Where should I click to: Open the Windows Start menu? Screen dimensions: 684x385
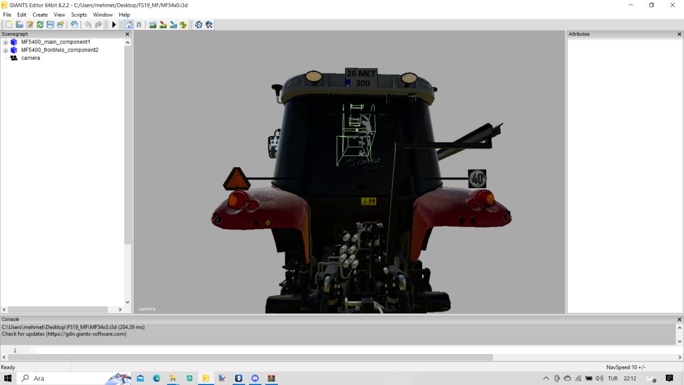[8, 379]
